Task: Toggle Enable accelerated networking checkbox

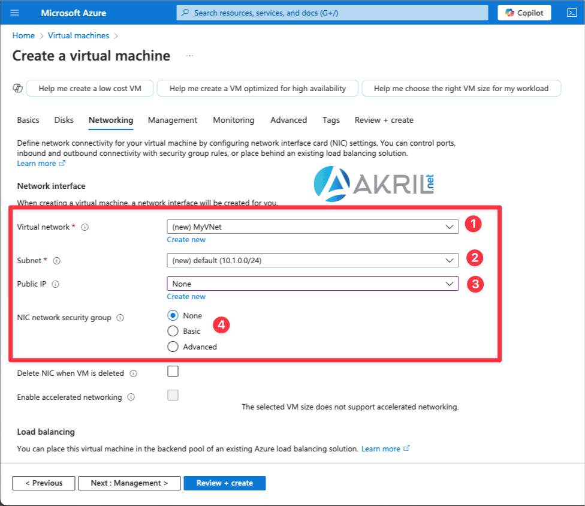Action: point(173,395)
